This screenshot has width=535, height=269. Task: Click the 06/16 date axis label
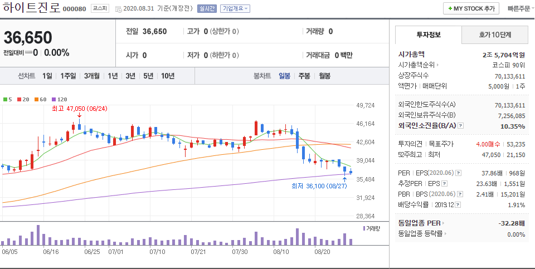pos(51,252)
